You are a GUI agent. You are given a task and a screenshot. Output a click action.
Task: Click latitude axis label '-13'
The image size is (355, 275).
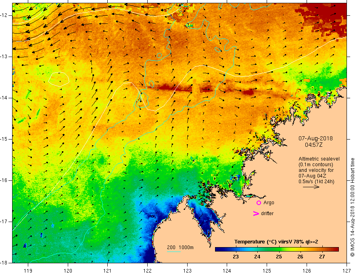(x=4, y=57)
